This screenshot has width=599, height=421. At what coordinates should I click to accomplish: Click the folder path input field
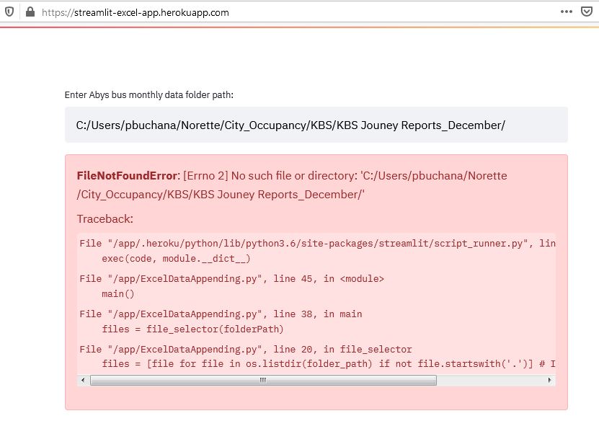[316, 125]
